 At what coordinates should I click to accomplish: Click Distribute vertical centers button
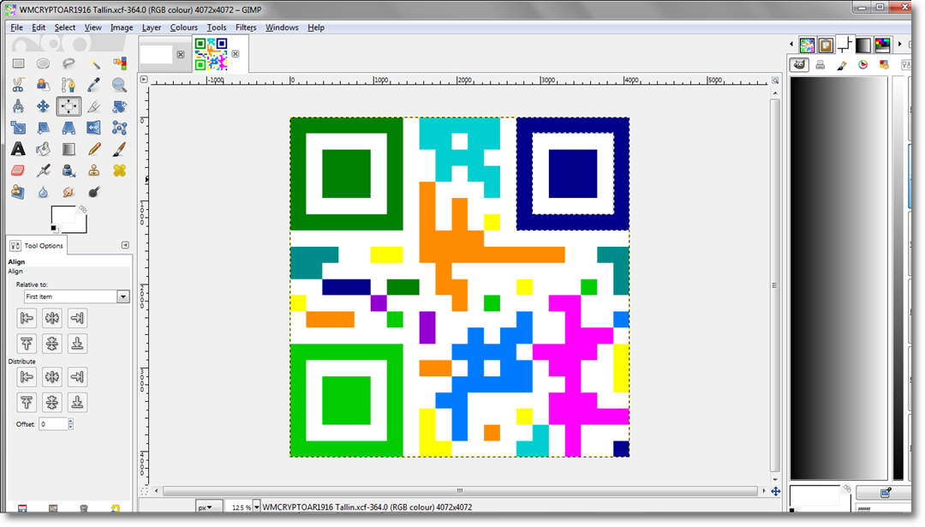52,403
